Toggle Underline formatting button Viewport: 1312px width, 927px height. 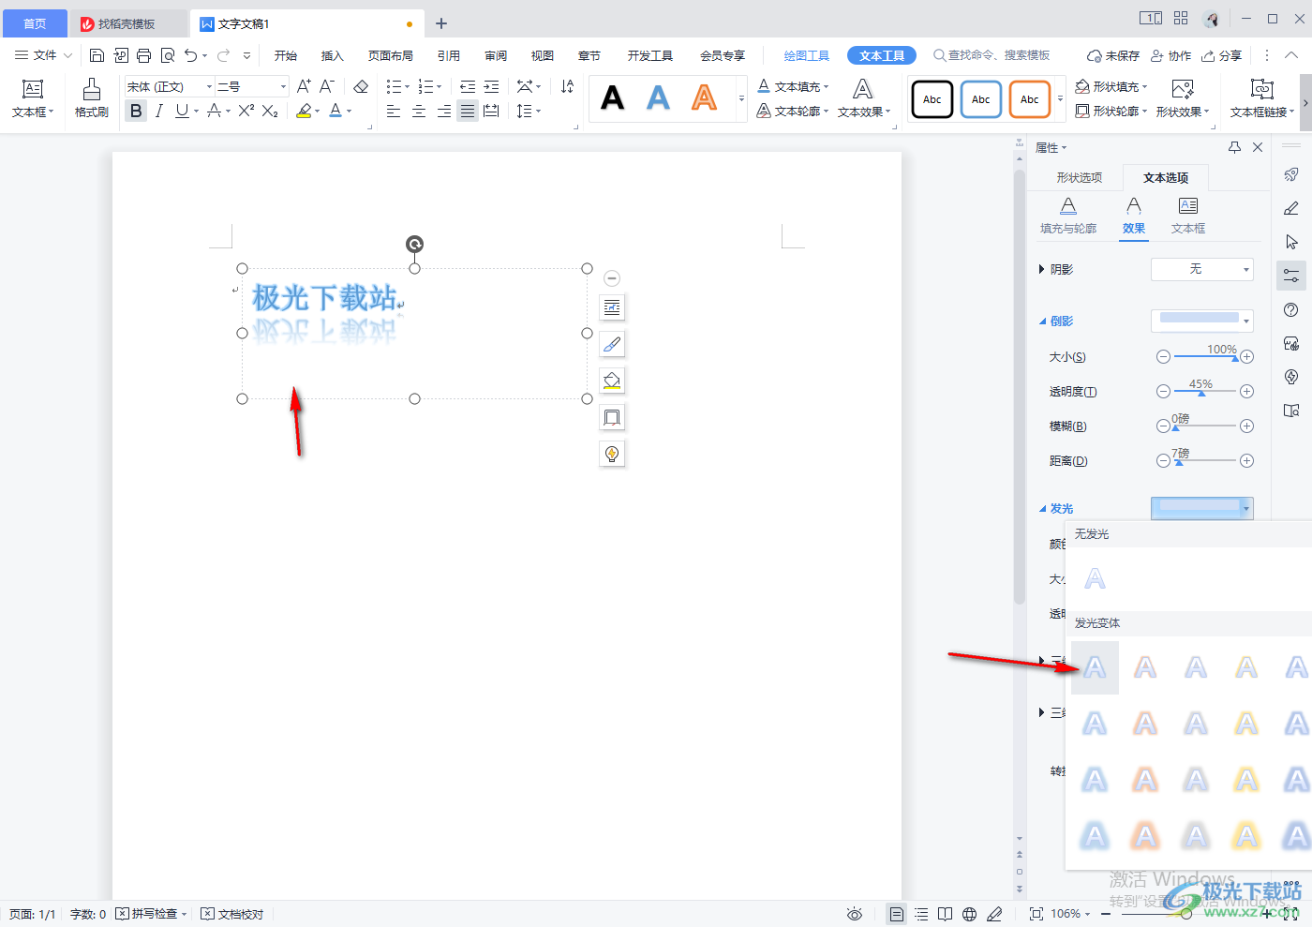182,111
